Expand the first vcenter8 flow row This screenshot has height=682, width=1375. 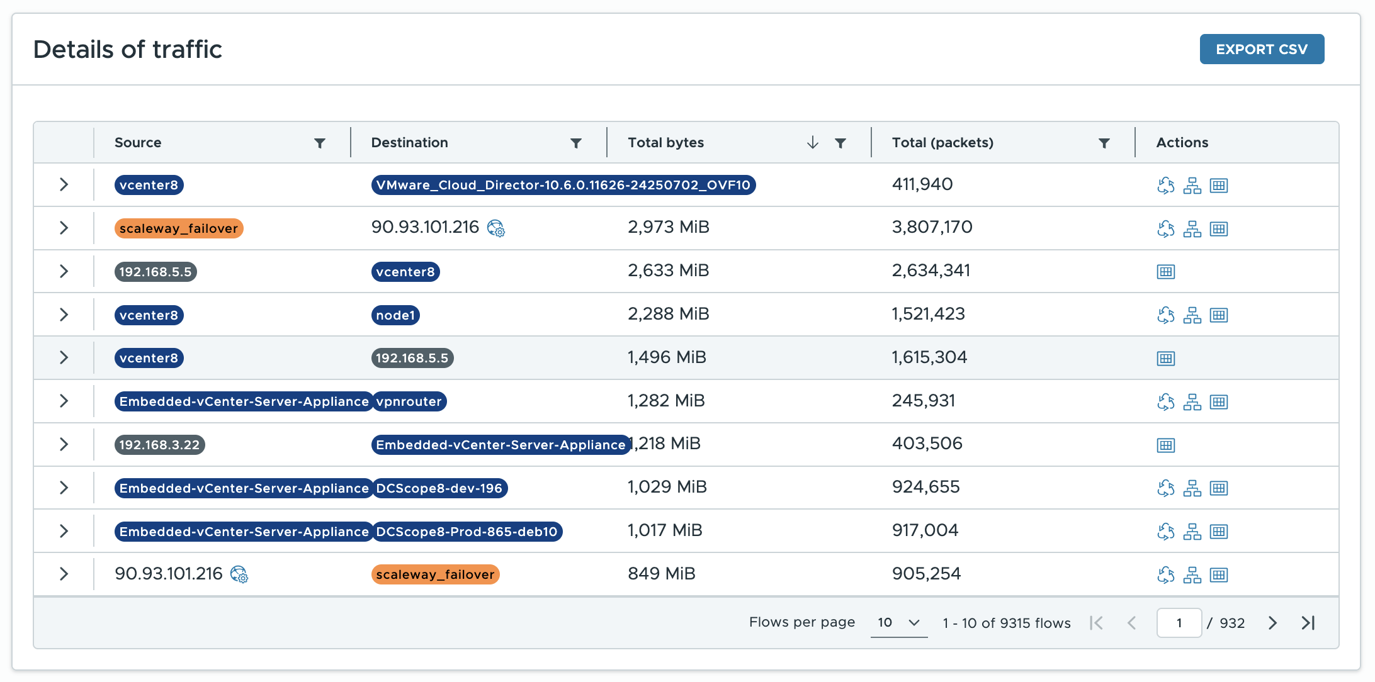64,184
